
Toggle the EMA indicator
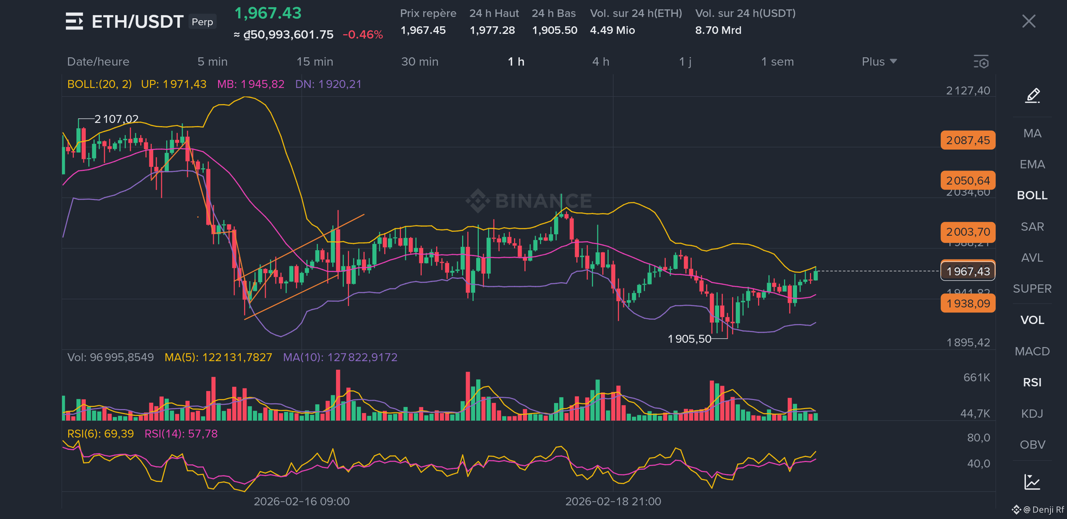pyautogui.click(x=1032, y=164)
